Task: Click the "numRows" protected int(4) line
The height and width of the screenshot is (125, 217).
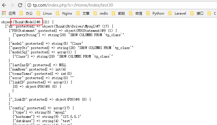Action: click(40, 69)
